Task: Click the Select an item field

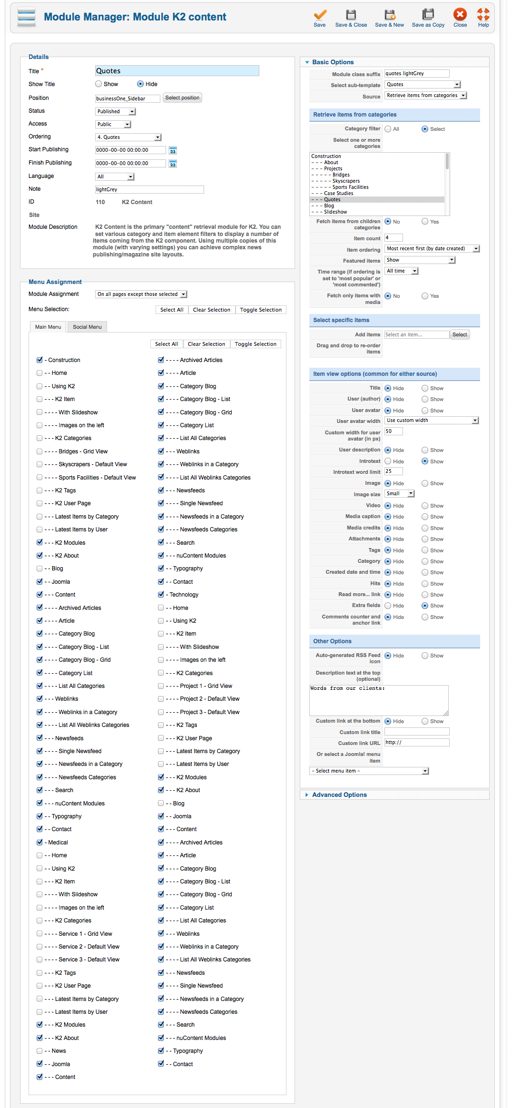Action: tap(417, 335)
